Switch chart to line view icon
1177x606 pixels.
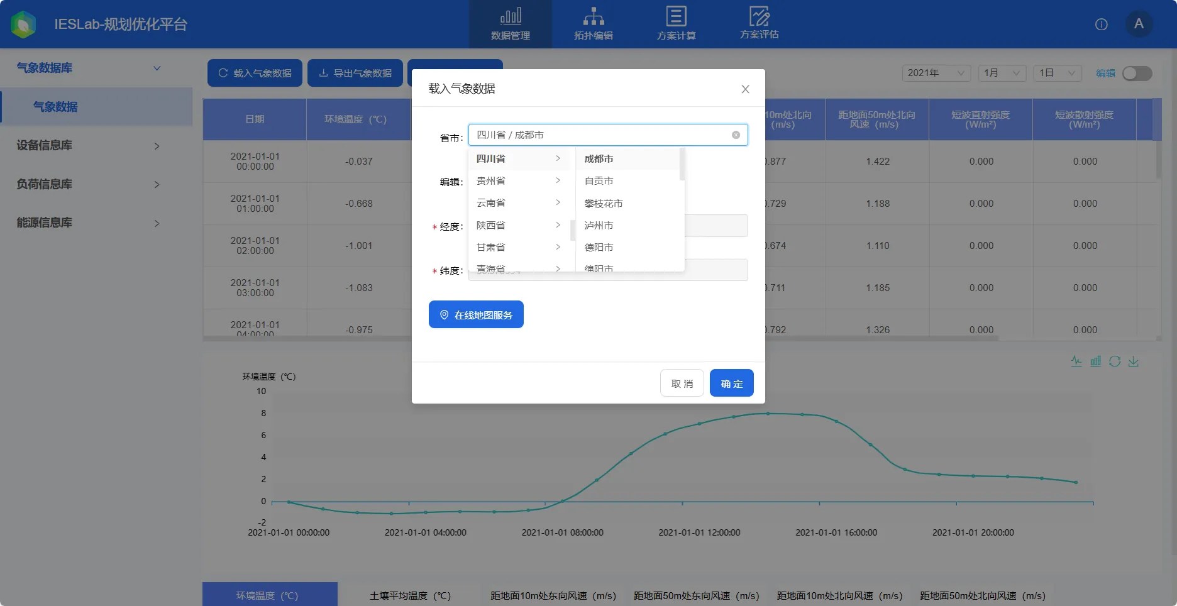click(1076, 361)
